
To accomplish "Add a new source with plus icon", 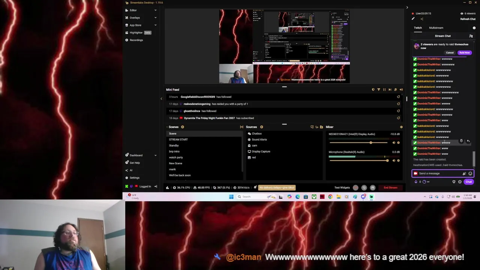I will tap(261, 127).
